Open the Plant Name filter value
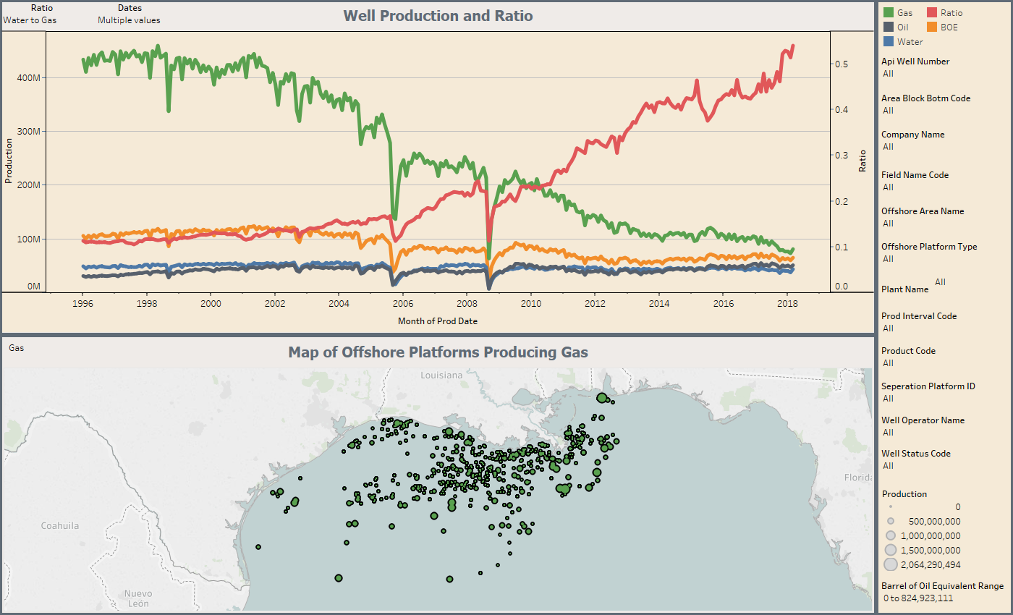Image resolution: width=1013 pixels, height=615 pixels. tap(940, 281)
